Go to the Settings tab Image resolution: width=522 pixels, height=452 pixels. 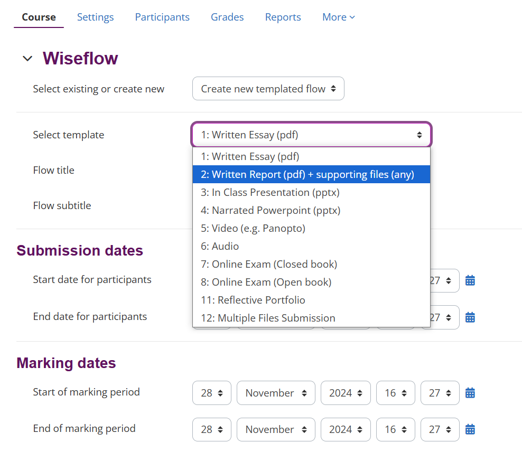click(95, 17)
